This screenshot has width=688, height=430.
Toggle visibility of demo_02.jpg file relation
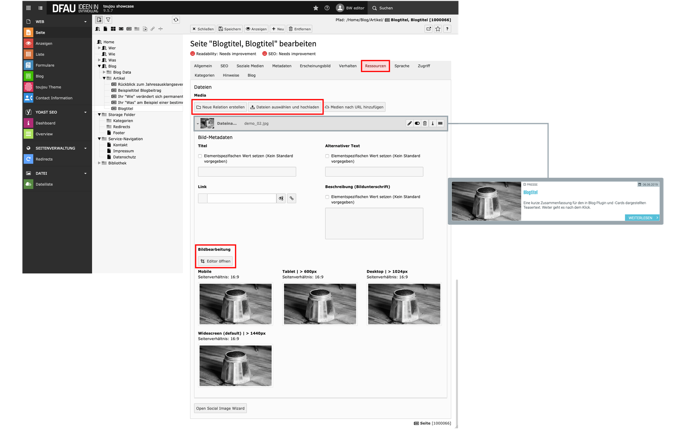[x=417, y=123]
